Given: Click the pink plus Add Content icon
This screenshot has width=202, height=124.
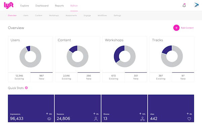Looking at the screenshot, I should pos(176,28).
